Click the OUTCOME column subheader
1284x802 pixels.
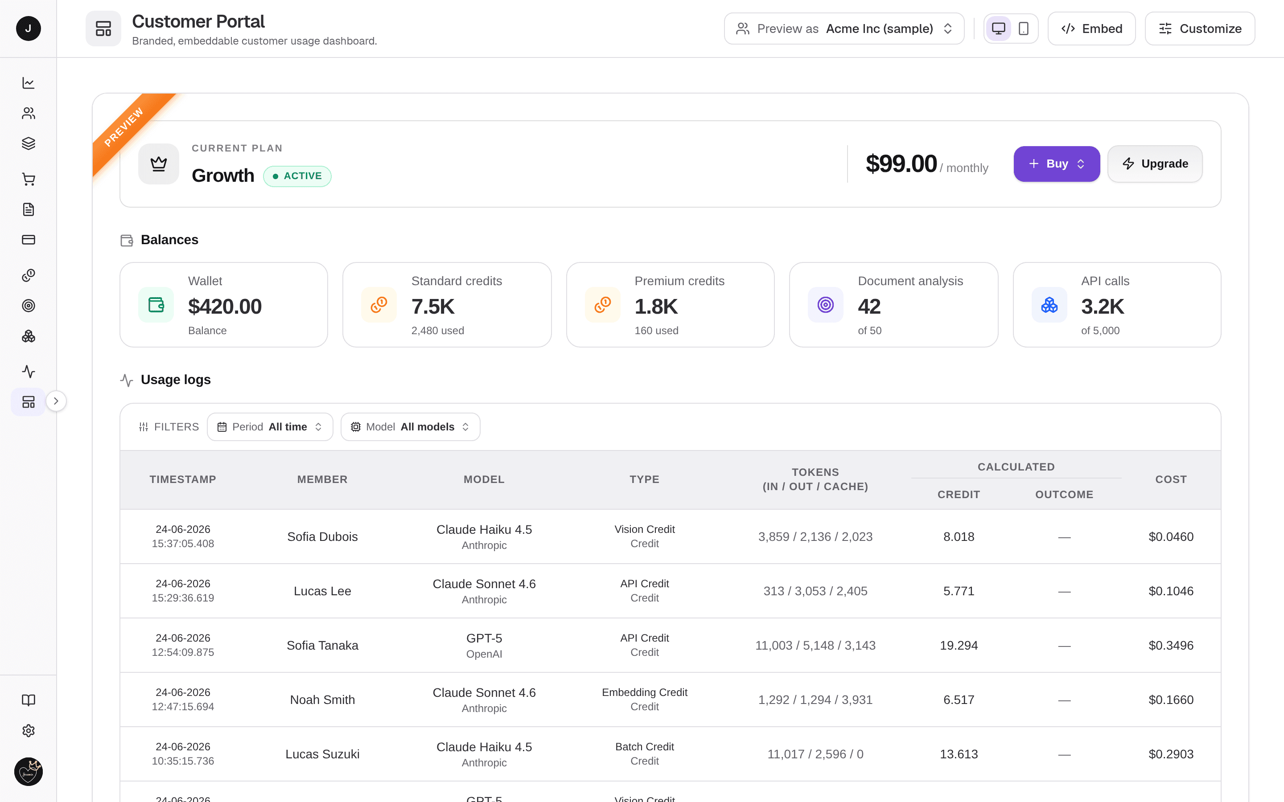[x=1064, y=495]
